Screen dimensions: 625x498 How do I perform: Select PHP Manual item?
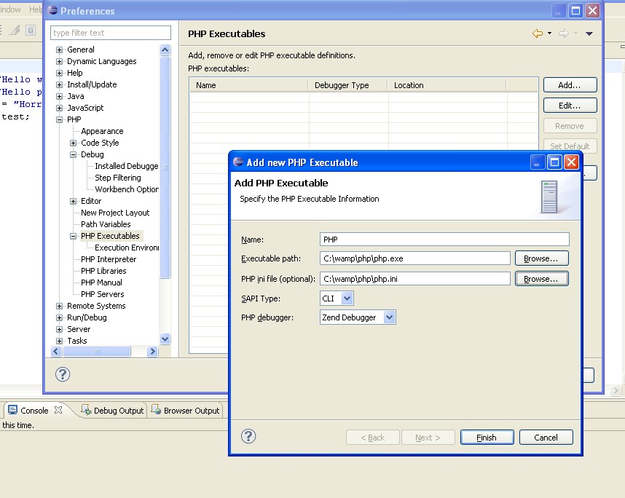[101, 282]
